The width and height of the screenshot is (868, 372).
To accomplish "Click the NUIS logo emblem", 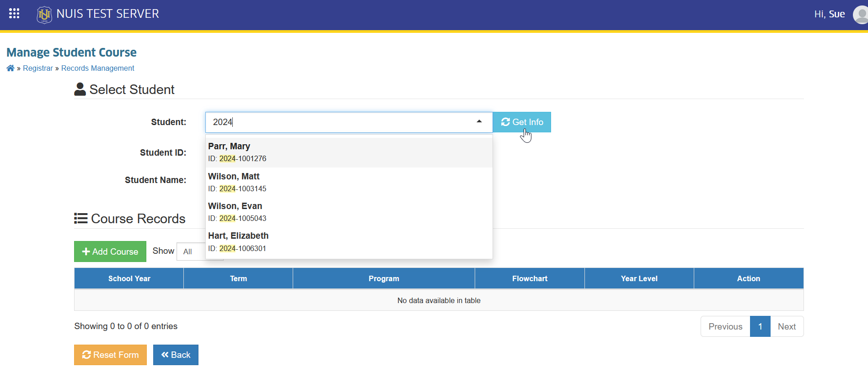I will tap(44, 15).
